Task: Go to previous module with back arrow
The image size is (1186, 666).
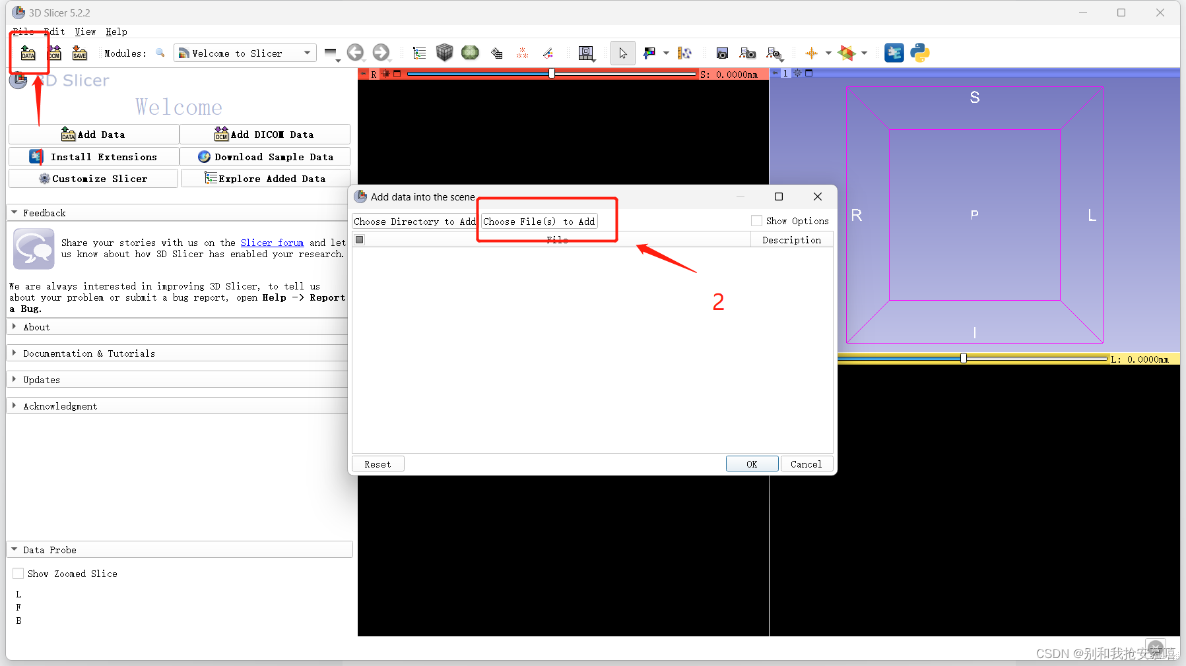Action: click(x=355, y=53)
